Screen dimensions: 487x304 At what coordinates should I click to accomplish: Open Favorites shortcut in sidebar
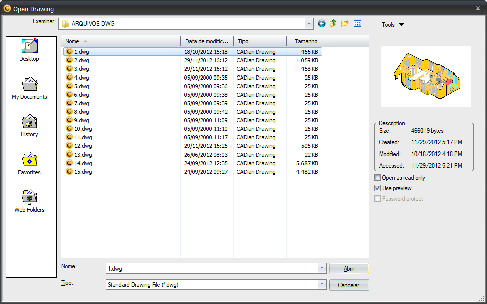click(30, 164)
